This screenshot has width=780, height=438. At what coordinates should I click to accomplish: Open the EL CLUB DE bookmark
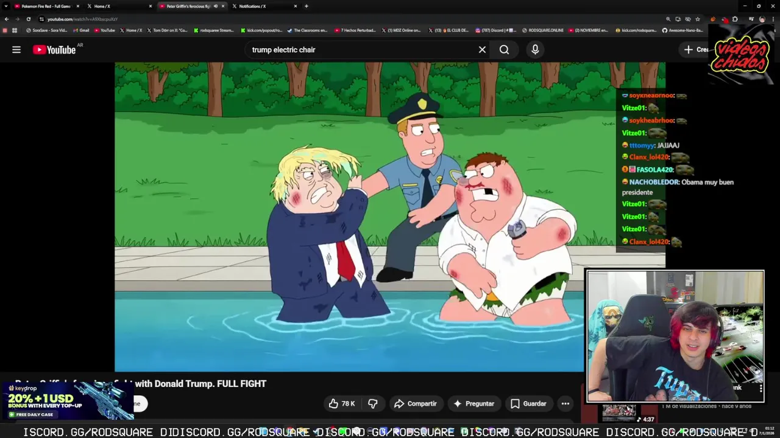(x=448, y=30)
